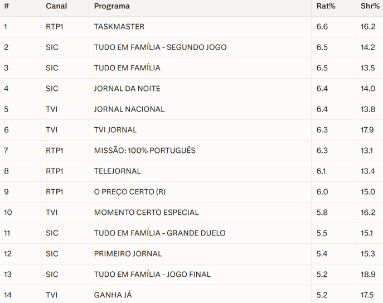Viewport: 383px width, 303px height.
Task: Click the Canal column header
Action: click(56, 6)
